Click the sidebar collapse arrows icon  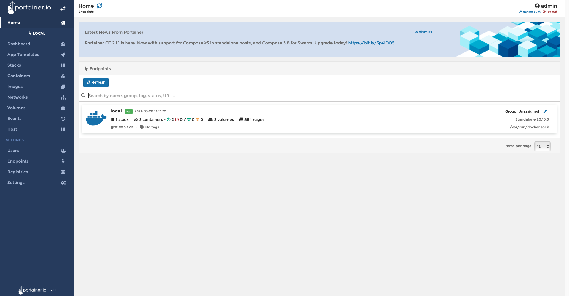[63, 8]
